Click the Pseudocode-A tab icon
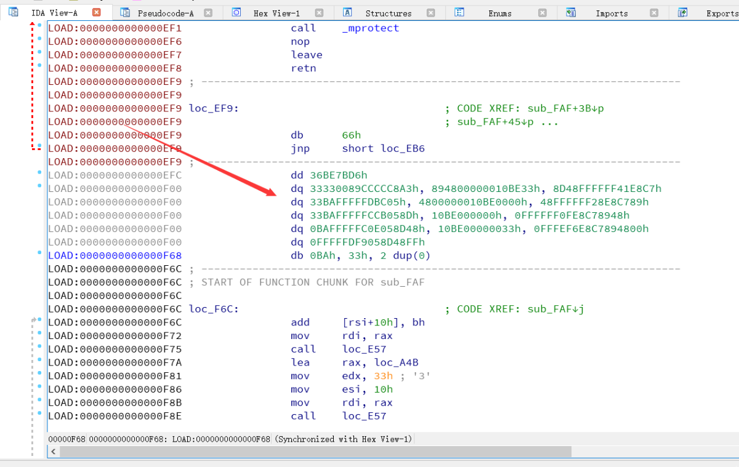 click(125, 12)
